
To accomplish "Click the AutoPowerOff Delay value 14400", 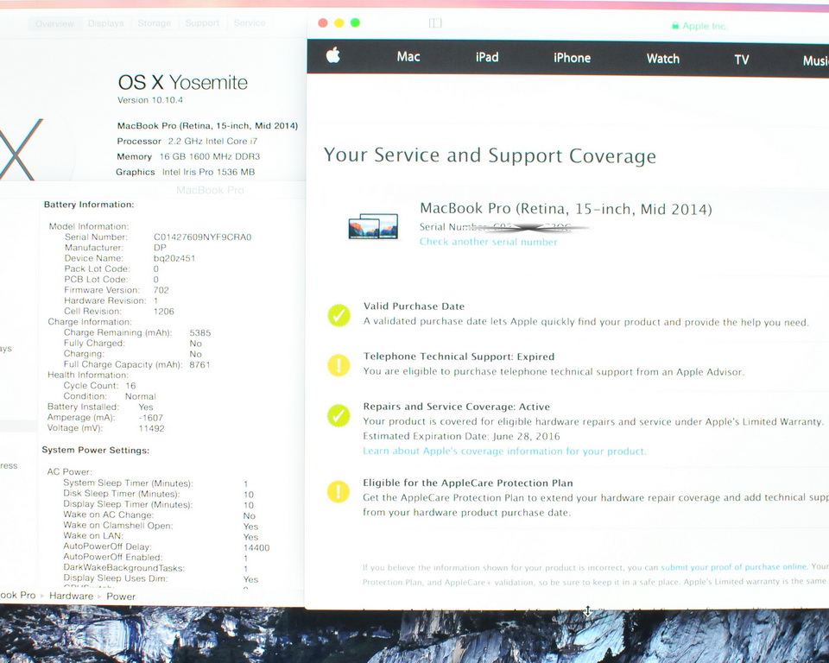I will coord(256,547).
